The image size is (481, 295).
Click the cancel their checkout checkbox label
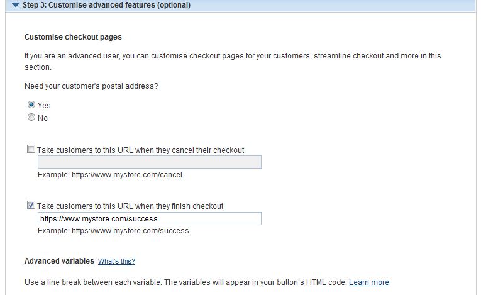click(141, 150)
